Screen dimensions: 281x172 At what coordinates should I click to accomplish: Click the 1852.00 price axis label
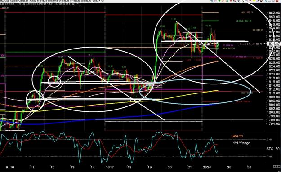273,13
